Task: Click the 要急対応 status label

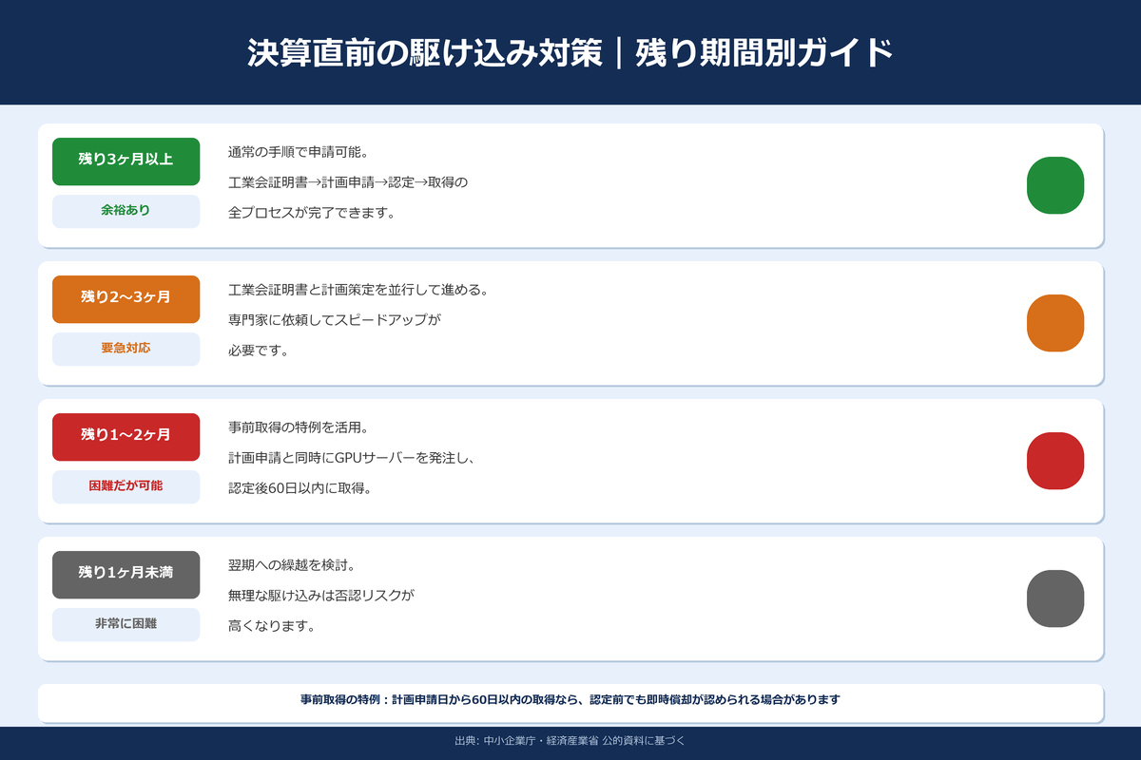Action: (x=126, y=349)
